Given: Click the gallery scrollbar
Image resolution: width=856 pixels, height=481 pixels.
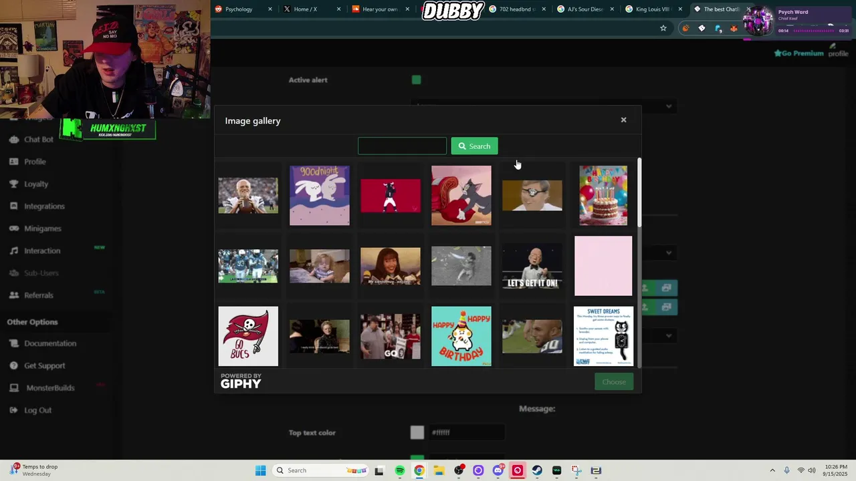Looking at the screenshot, I should 639,194.
